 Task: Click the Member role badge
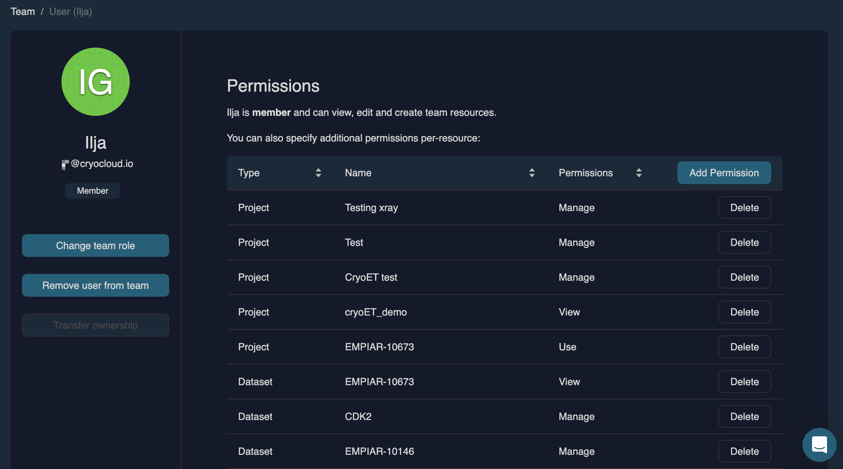tap(92, 191)
